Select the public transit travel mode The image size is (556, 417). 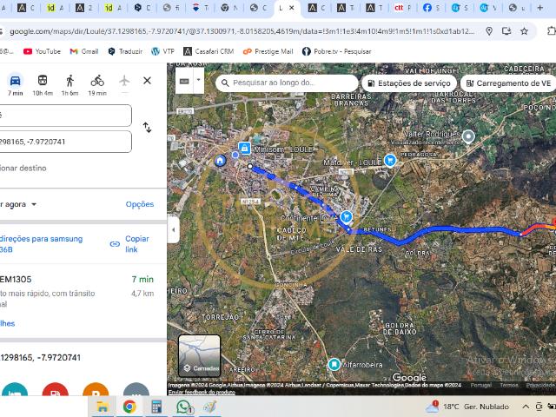(42, 81)
